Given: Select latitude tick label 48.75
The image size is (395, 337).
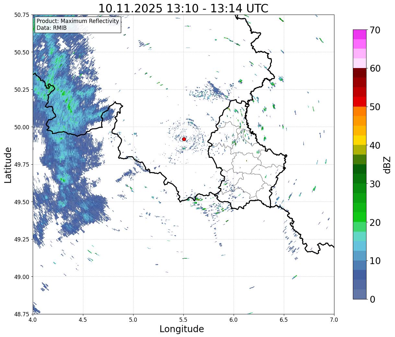Looking at the screenshot, I should (x=22, y=314).
